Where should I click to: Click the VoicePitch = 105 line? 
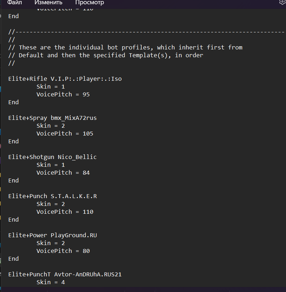(65, 133)
